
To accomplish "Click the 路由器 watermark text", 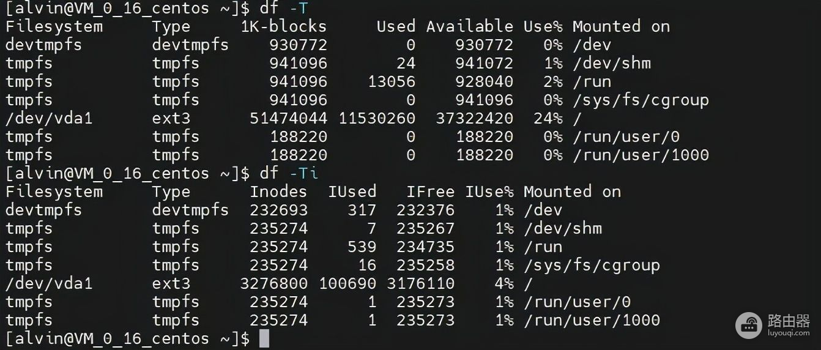I will (x=789, y=321).
